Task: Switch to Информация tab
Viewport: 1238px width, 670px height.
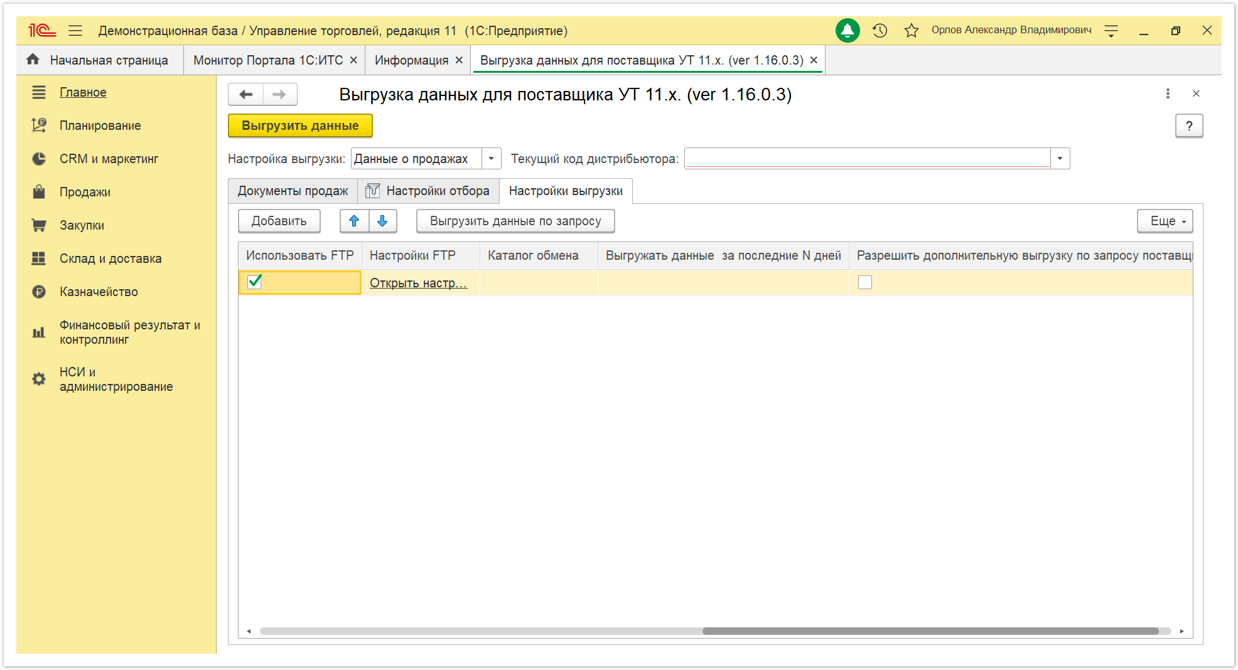Action: point(411,60)
